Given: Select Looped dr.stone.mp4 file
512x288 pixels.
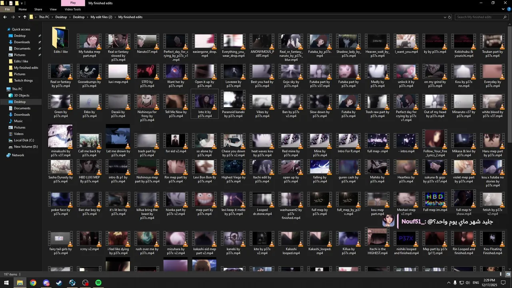Looking at the screenshot, I should [x=262, y=199].
